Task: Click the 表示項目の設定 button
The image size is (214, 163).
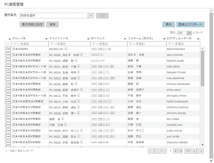Action: tap(32, 24)
